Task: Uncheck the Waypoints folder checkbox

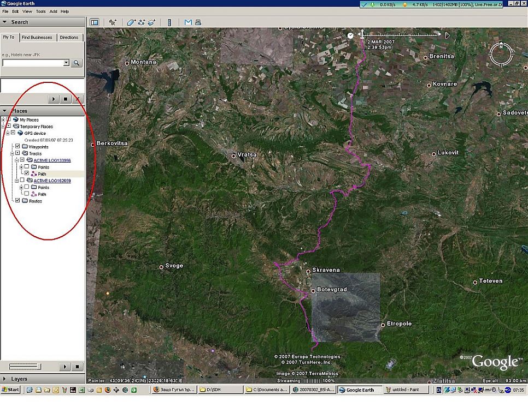Action: [x=18, y=147]
